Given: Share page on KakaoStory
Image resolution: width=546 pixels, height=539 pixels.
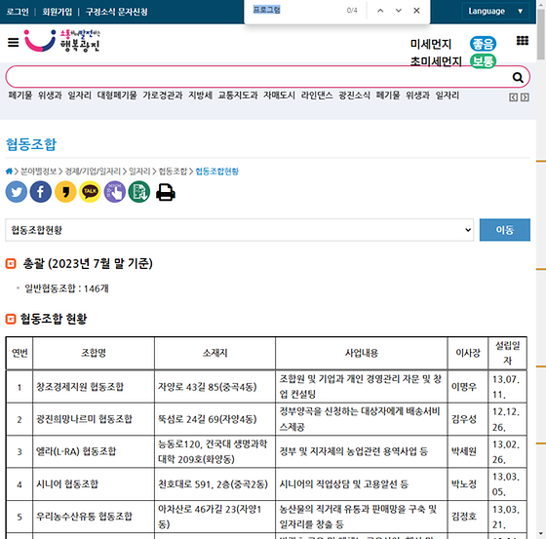Looking at the screenshot, I should click(65, 192).
